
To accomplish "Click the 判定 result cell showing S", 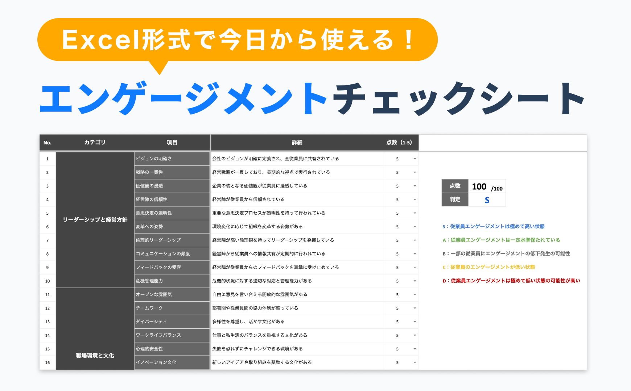I will 487,200.
